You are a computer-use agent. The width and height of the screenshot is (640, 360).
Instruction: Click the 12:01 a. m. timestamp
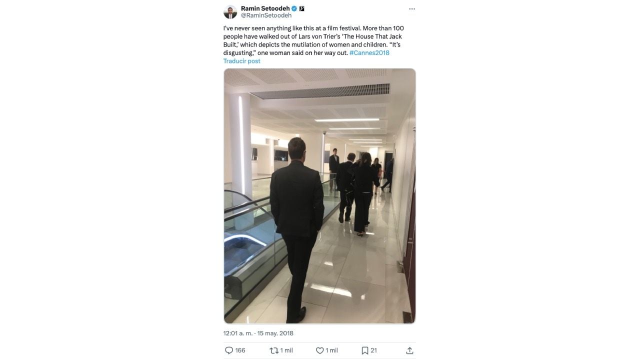tap(237, 333)
